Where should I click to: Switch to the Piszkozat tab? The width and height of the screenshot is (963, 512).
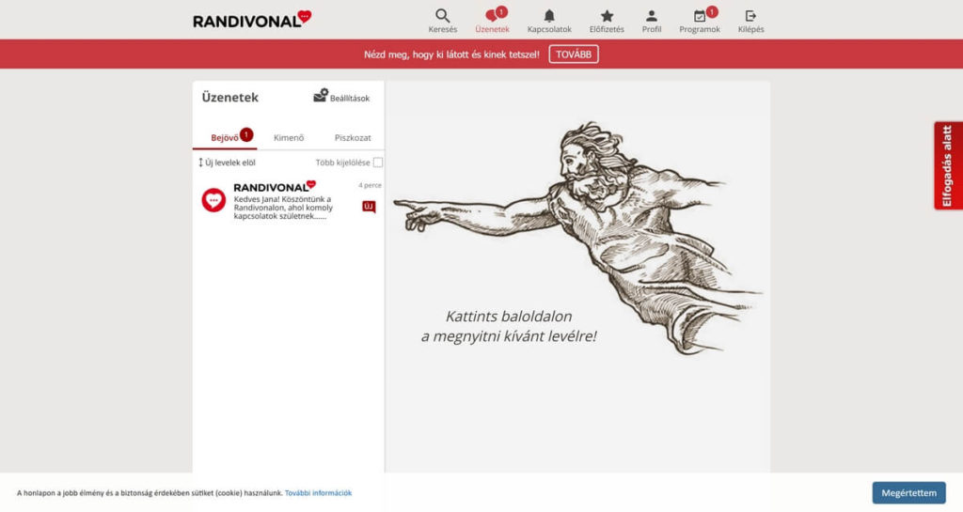click(353, 137)
